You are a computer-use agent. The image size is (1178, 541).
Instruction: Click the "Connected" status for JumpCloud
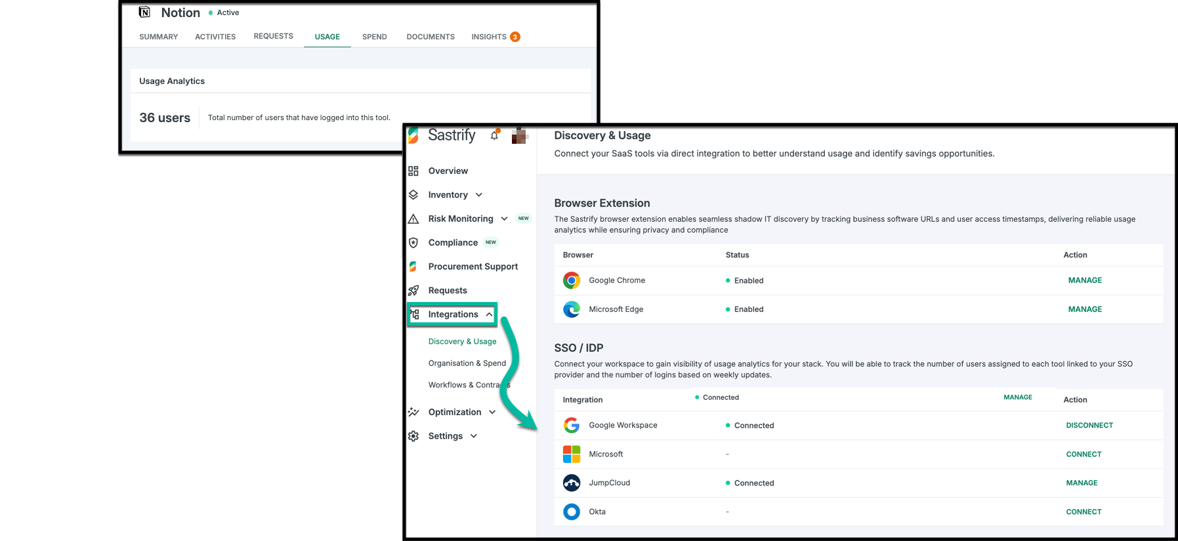point(754,483)
